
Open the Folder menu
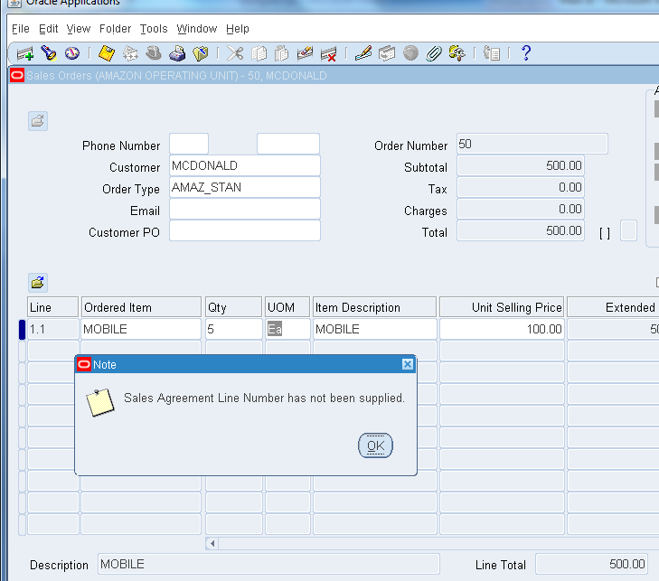tap(115, 29)
